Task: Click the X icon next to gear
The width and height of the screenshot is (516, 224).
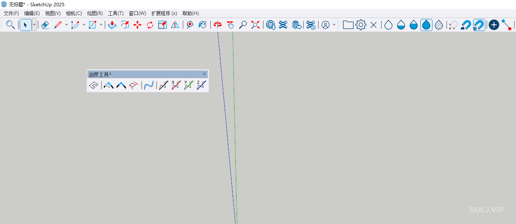Action: 374,25
